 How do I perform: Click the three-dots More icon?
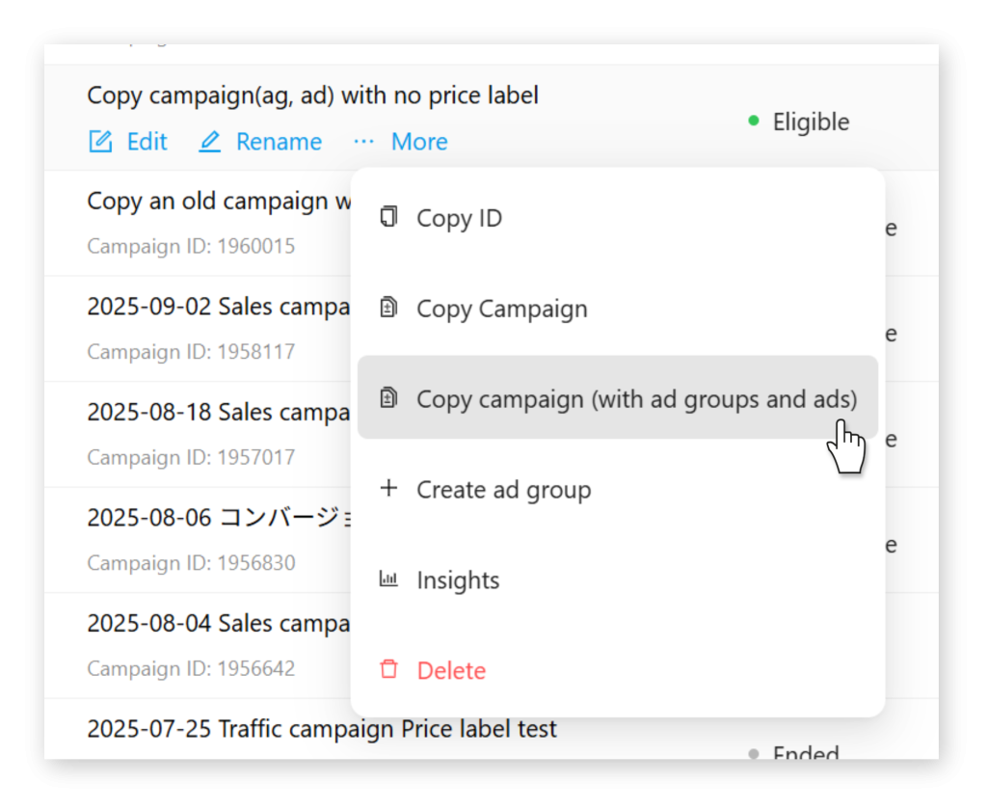point(363,142)
